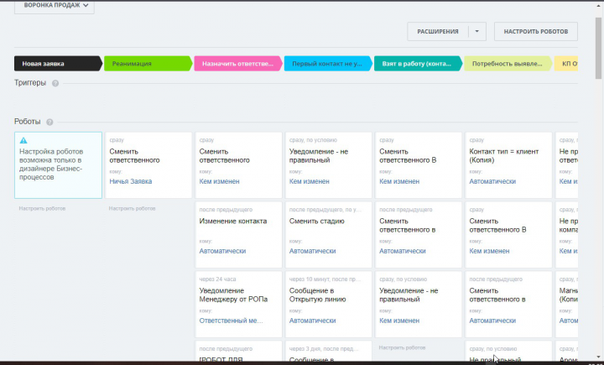Click the warning triangle icon in first card

(23, 140)
